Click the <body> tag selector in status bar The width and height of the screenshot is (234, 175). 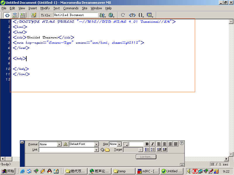click(x=6, y=164)
